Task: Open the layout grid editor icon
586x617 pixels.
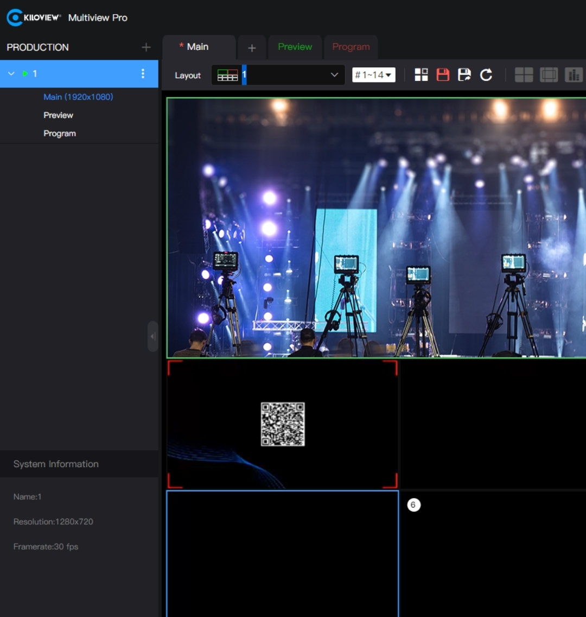Action: click(421, 75)
